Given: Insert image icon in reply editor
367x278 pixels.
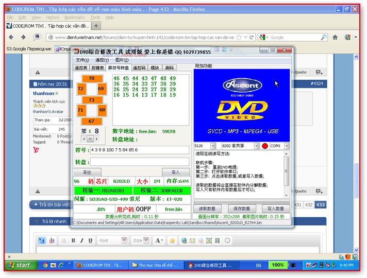Looking at the screenshot, I should [x=209, y=240].
